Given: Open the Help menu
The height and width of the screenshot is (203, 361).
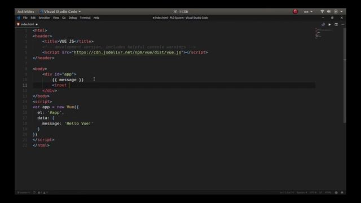Looking at the screenshot, I should tap(96, 17).
